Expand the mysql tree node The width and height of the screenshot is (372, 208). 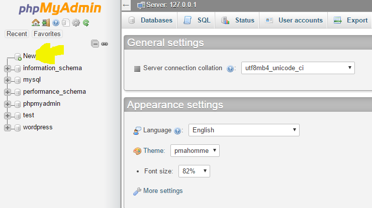8,80
